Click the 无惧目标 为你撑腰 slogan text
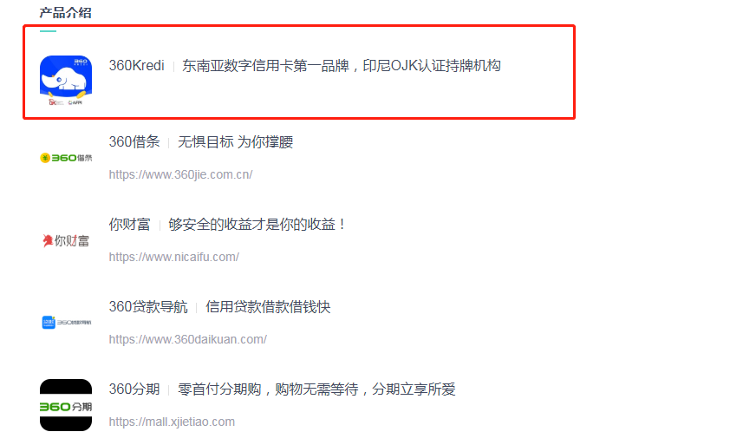 (x=235, y=141)
